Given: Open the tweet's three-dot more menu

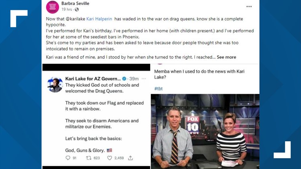Looking at the screenshot, I should tap(144, 78).
